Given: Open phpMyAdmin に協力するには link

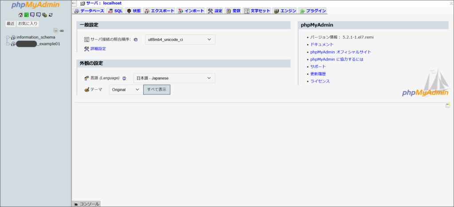Looking at the screenshot, I should point(337,60).
